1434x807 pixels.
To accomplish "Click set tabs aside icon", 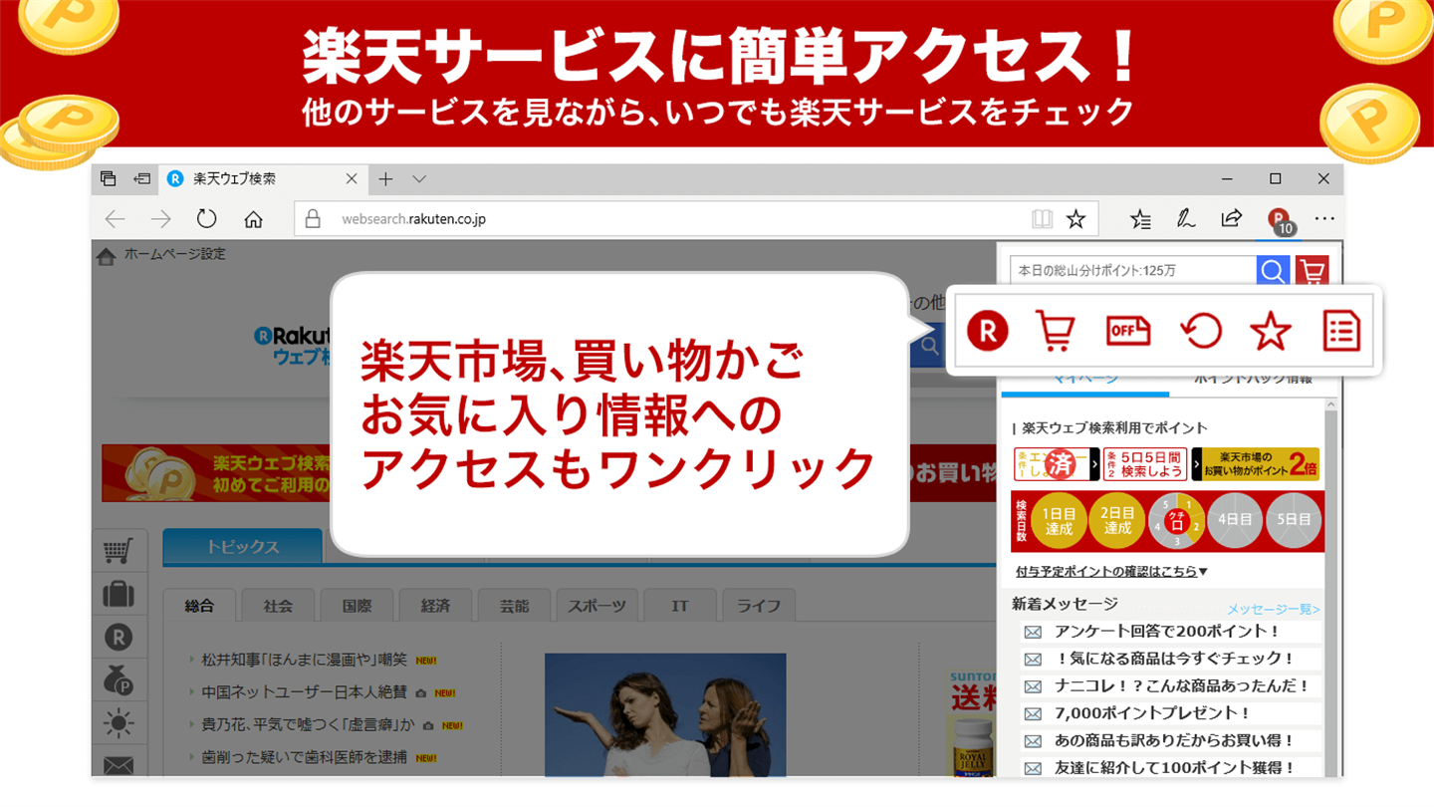I will (x=142, y=179).
